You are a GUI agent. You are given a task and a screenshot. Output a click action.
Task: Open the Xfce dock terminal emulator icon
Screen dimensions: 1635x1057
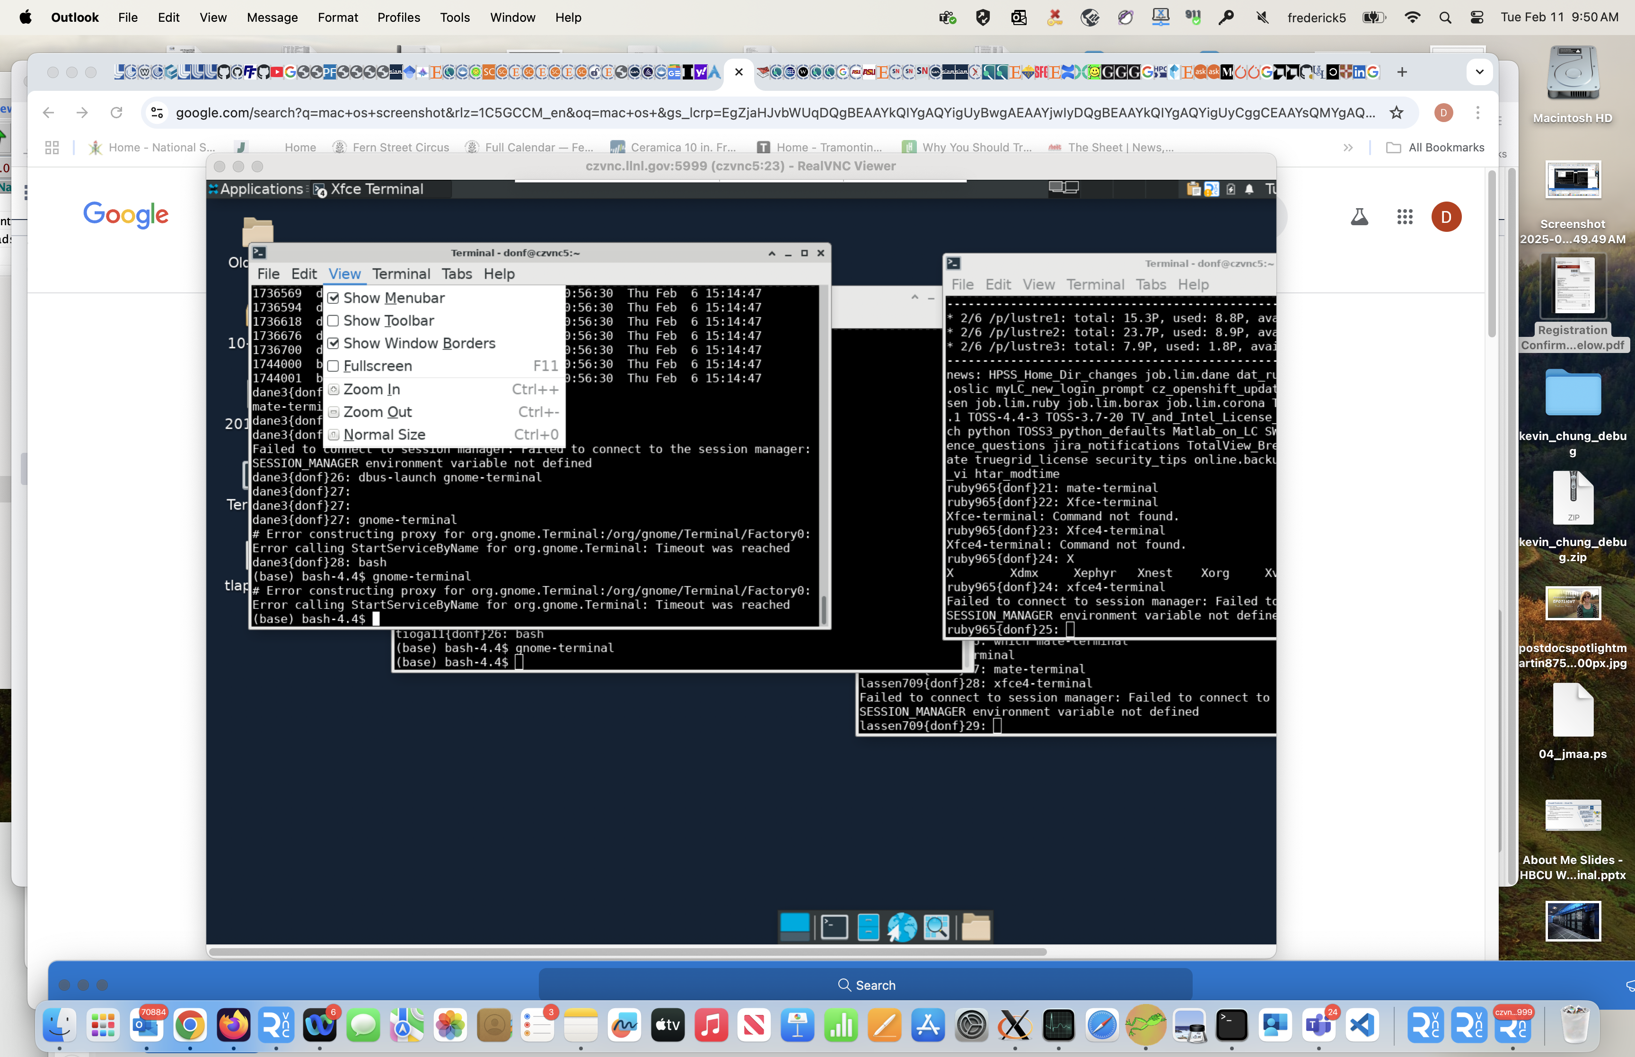[835, 927]
